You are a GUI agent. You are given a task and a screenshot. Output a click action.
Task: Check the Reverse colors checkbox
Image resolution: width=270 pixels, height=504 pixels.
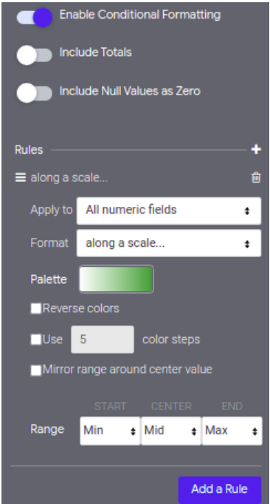[36, 309]
